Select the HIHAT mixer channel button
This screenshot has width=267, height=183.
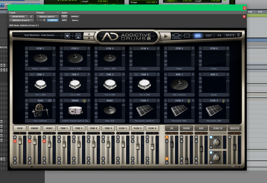[49, 128]
